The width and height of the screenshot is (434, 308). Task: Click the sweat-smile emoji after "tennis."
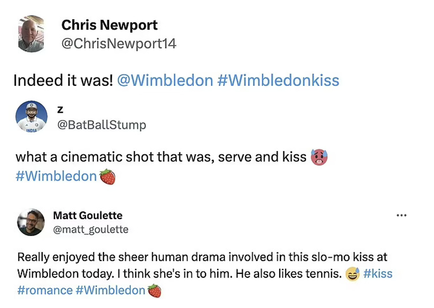coord(353,274)
